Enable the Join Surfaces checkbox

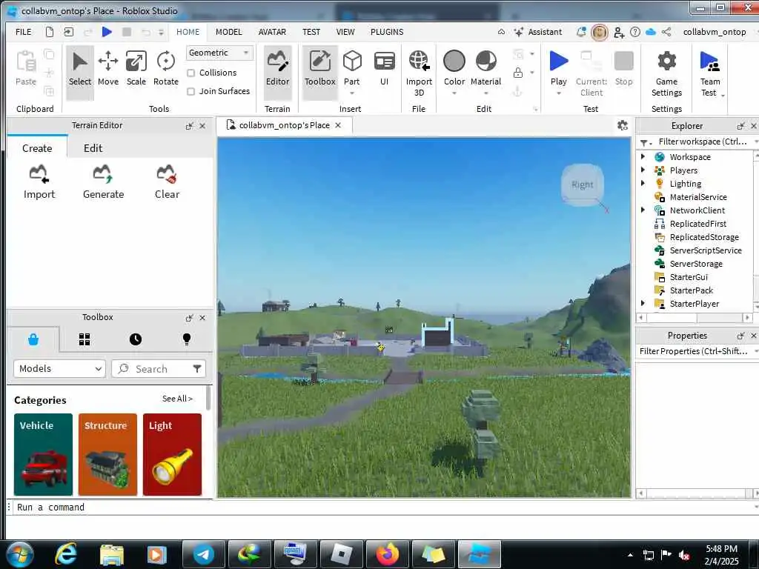point(191,91)
